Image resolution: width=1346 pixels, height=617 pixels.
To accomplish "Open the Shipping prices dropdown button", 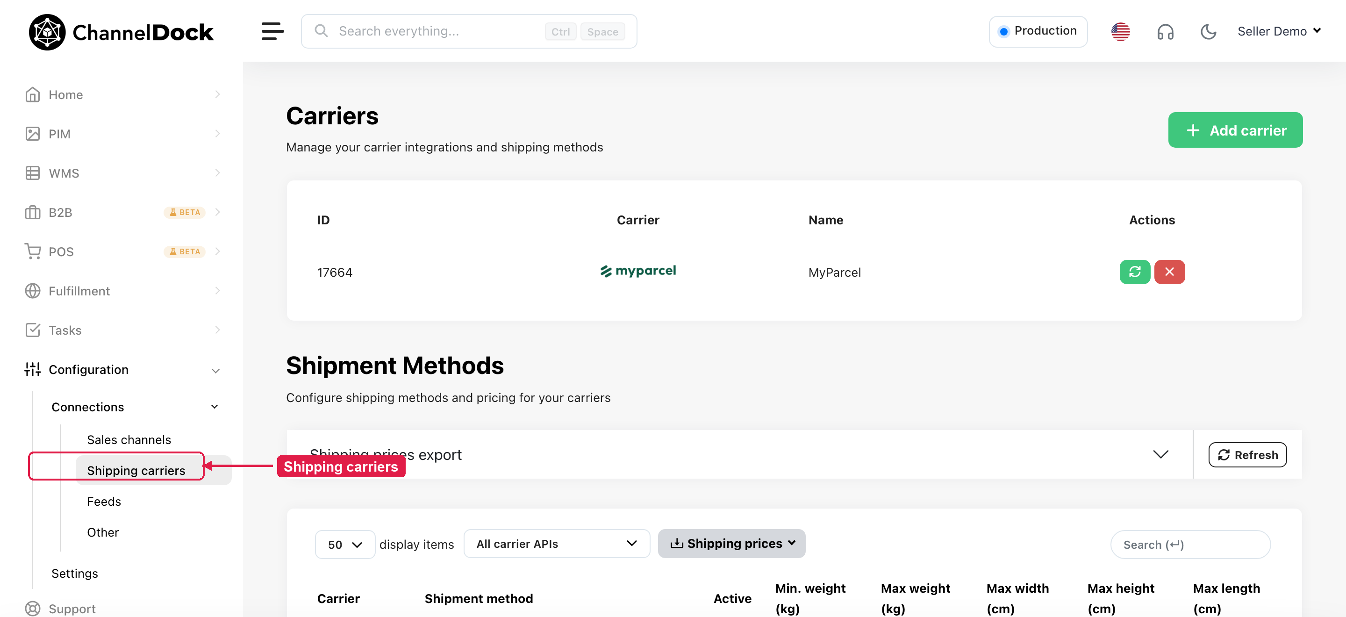I will tap(731, 544).
